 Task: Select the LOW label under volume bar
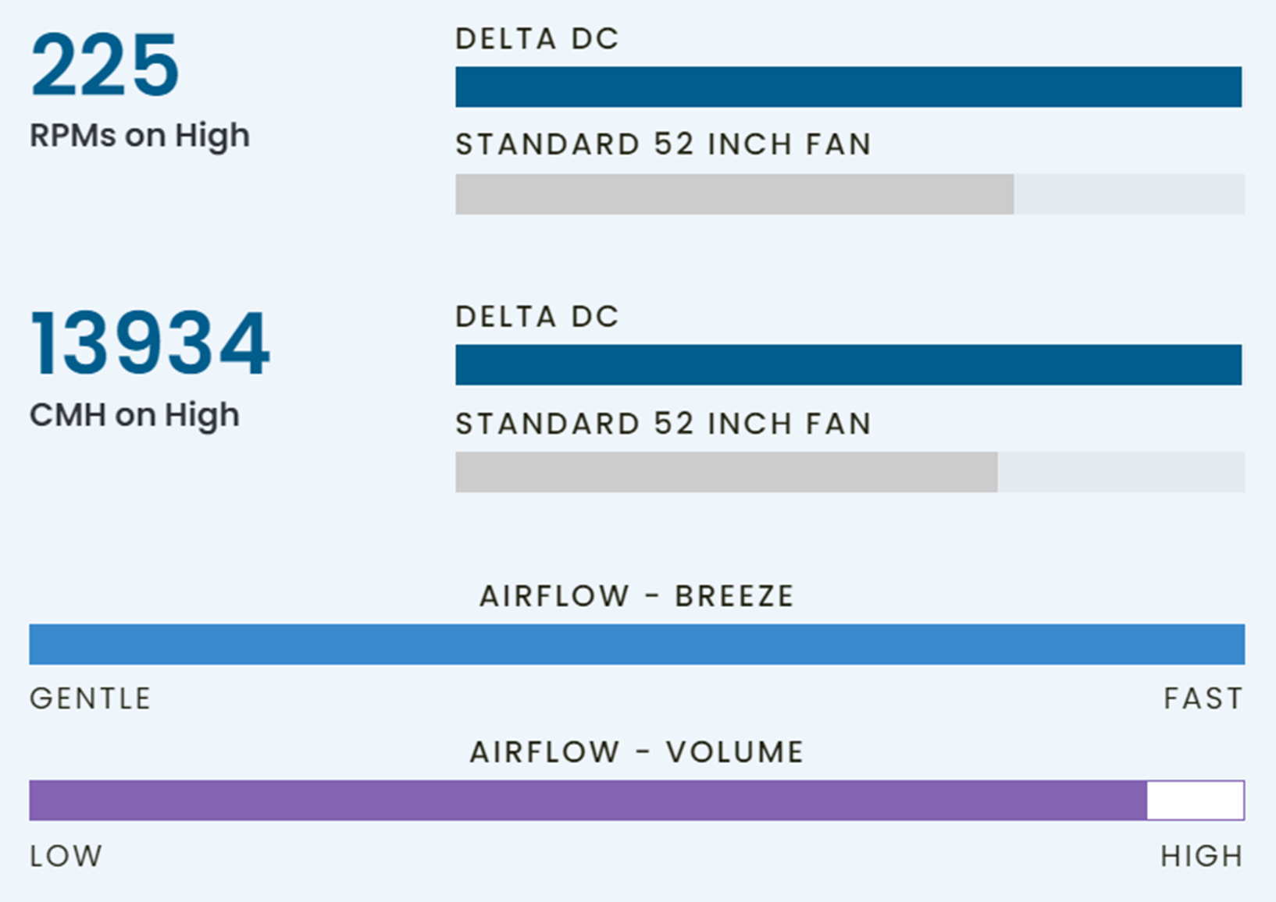(x=66, y=856)
